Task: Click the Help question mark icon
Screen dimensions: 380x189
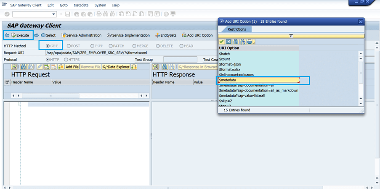Action: pos(166,14)
